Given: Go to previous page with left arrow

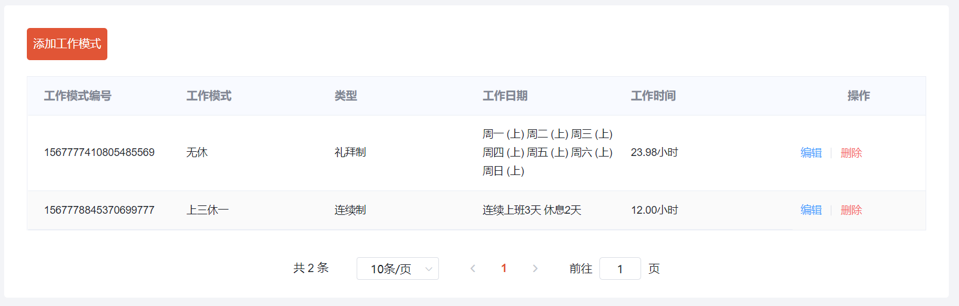Looking at the screenshot, I should [473, 268].
